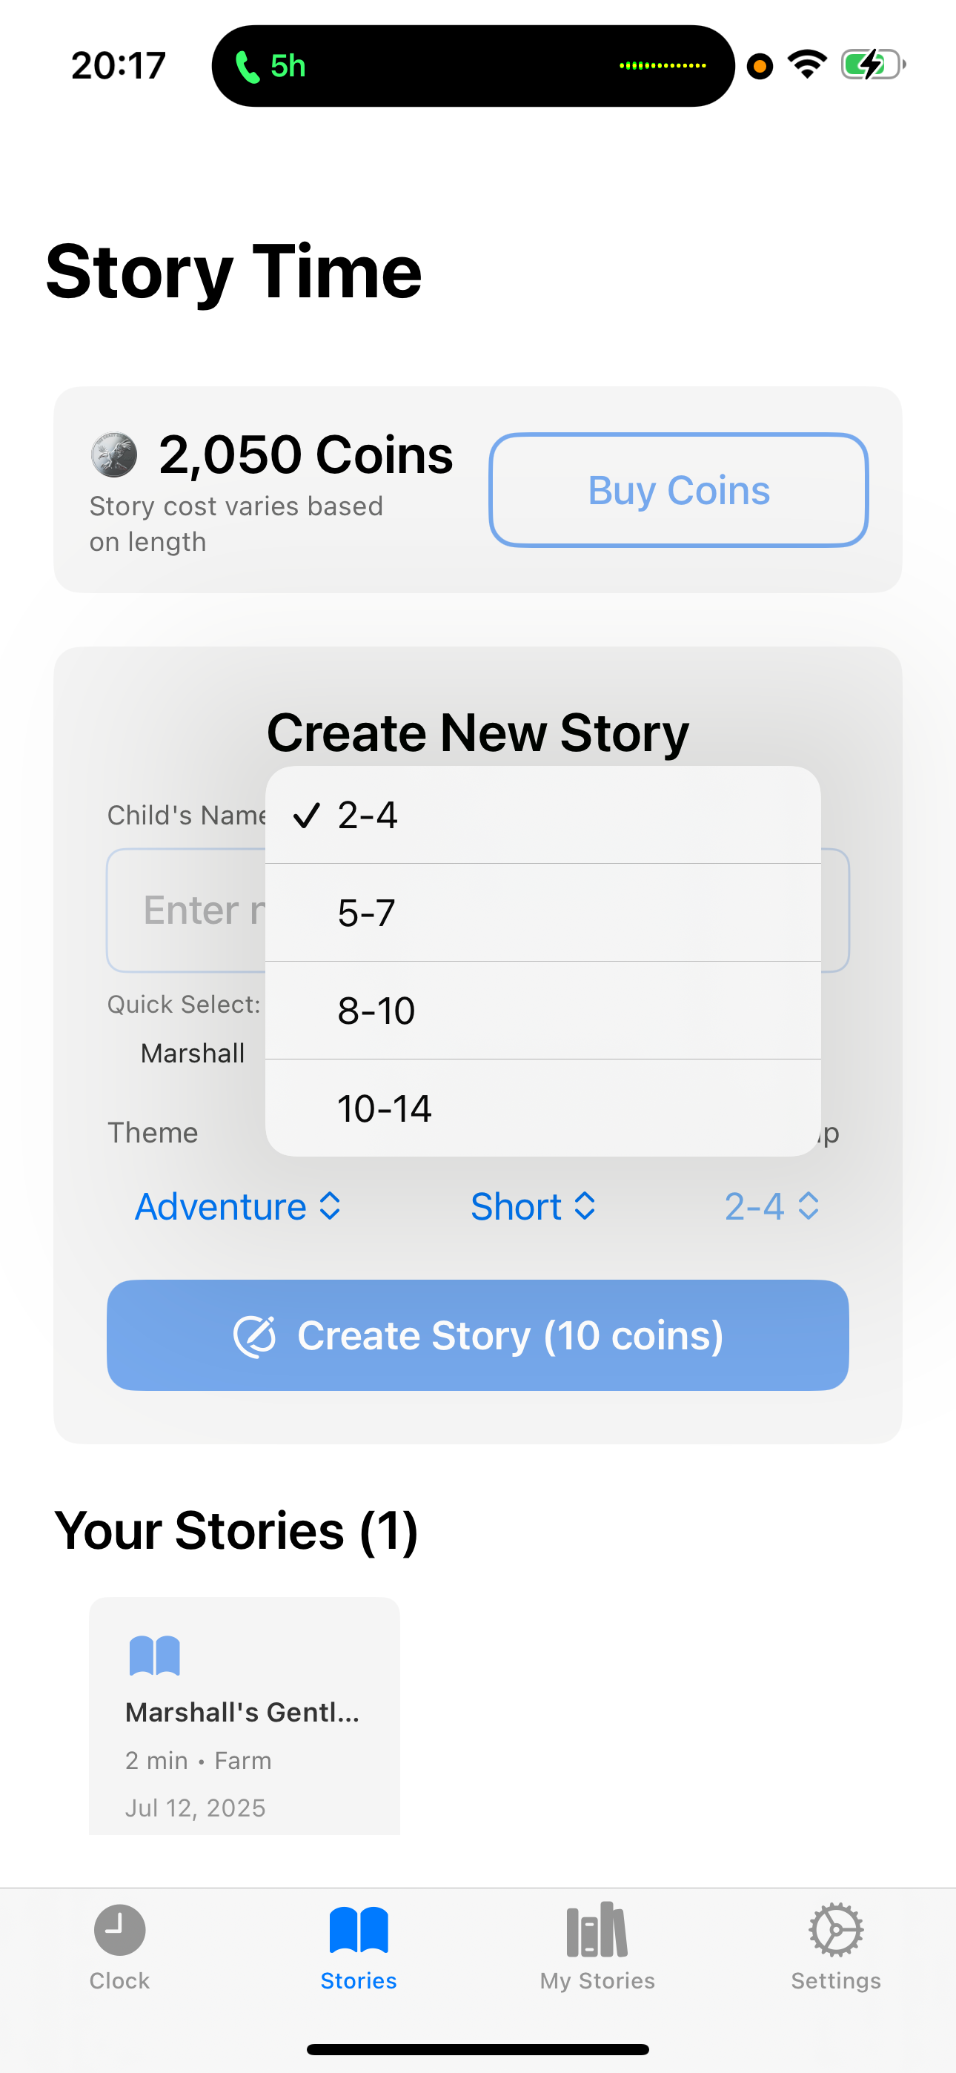Expand the Adventure theme dropdown
Viewport: 956px width, 2073px height.
(238, 1206)
